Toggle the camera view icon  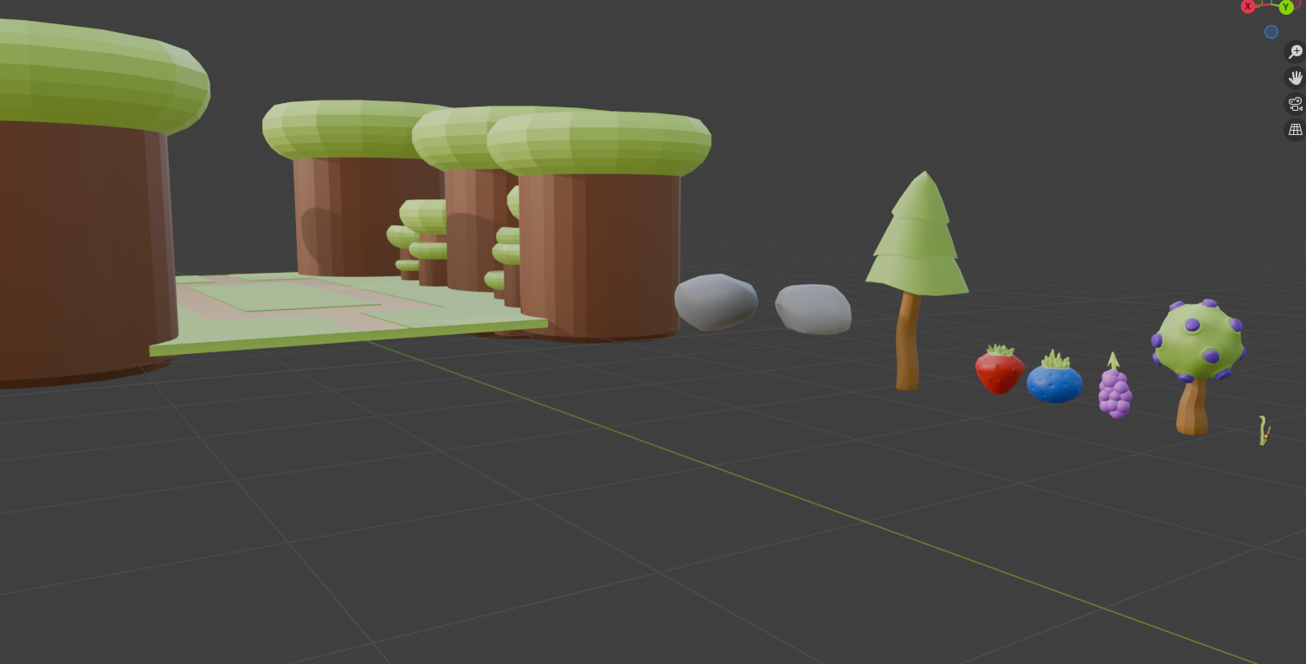point(1295,104)
